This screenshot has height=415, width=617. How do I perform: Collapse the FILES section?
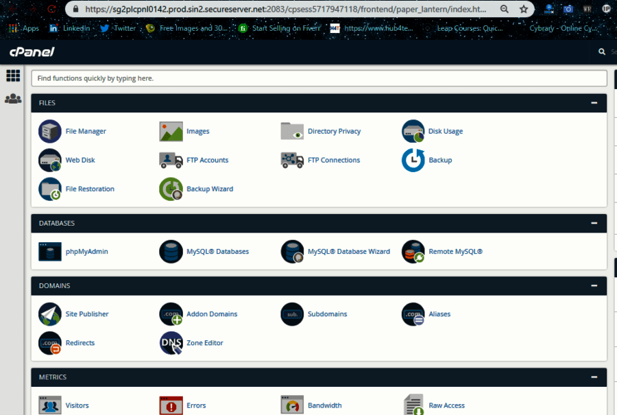click(594, 103)
